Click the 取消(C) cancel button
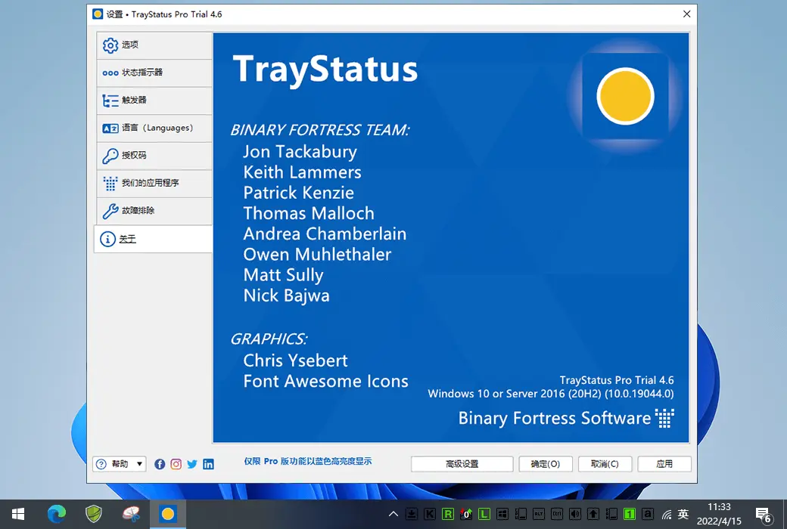The width and height of the screenshot is (787, 529). [605, 464]
